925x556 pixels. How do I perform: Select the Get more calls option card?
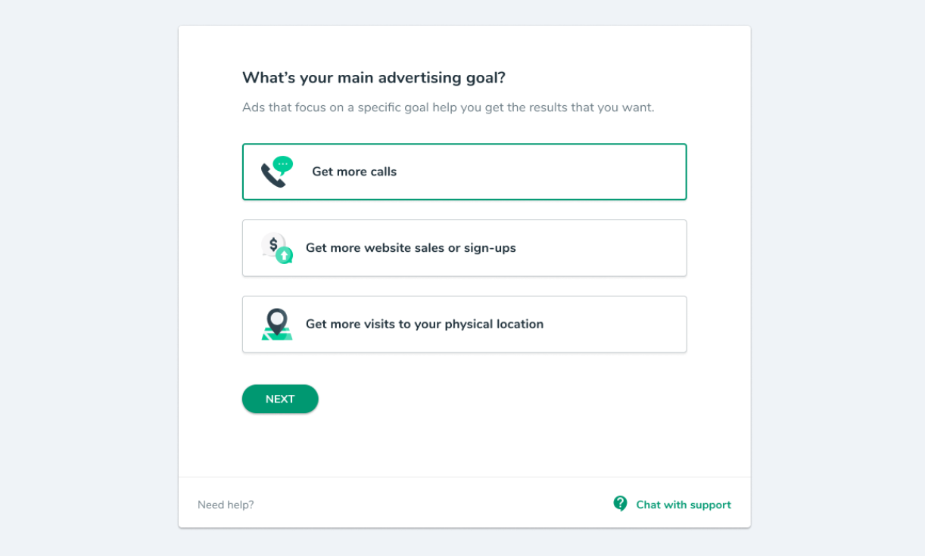pos(464,172)
